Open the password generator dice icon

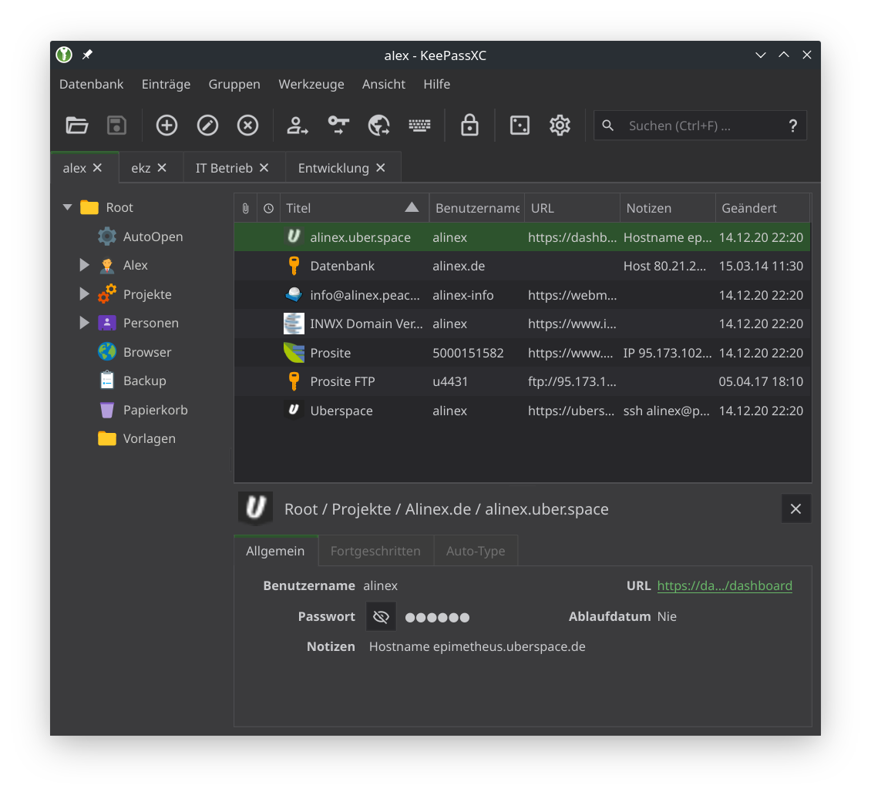(x=520, y=126)
